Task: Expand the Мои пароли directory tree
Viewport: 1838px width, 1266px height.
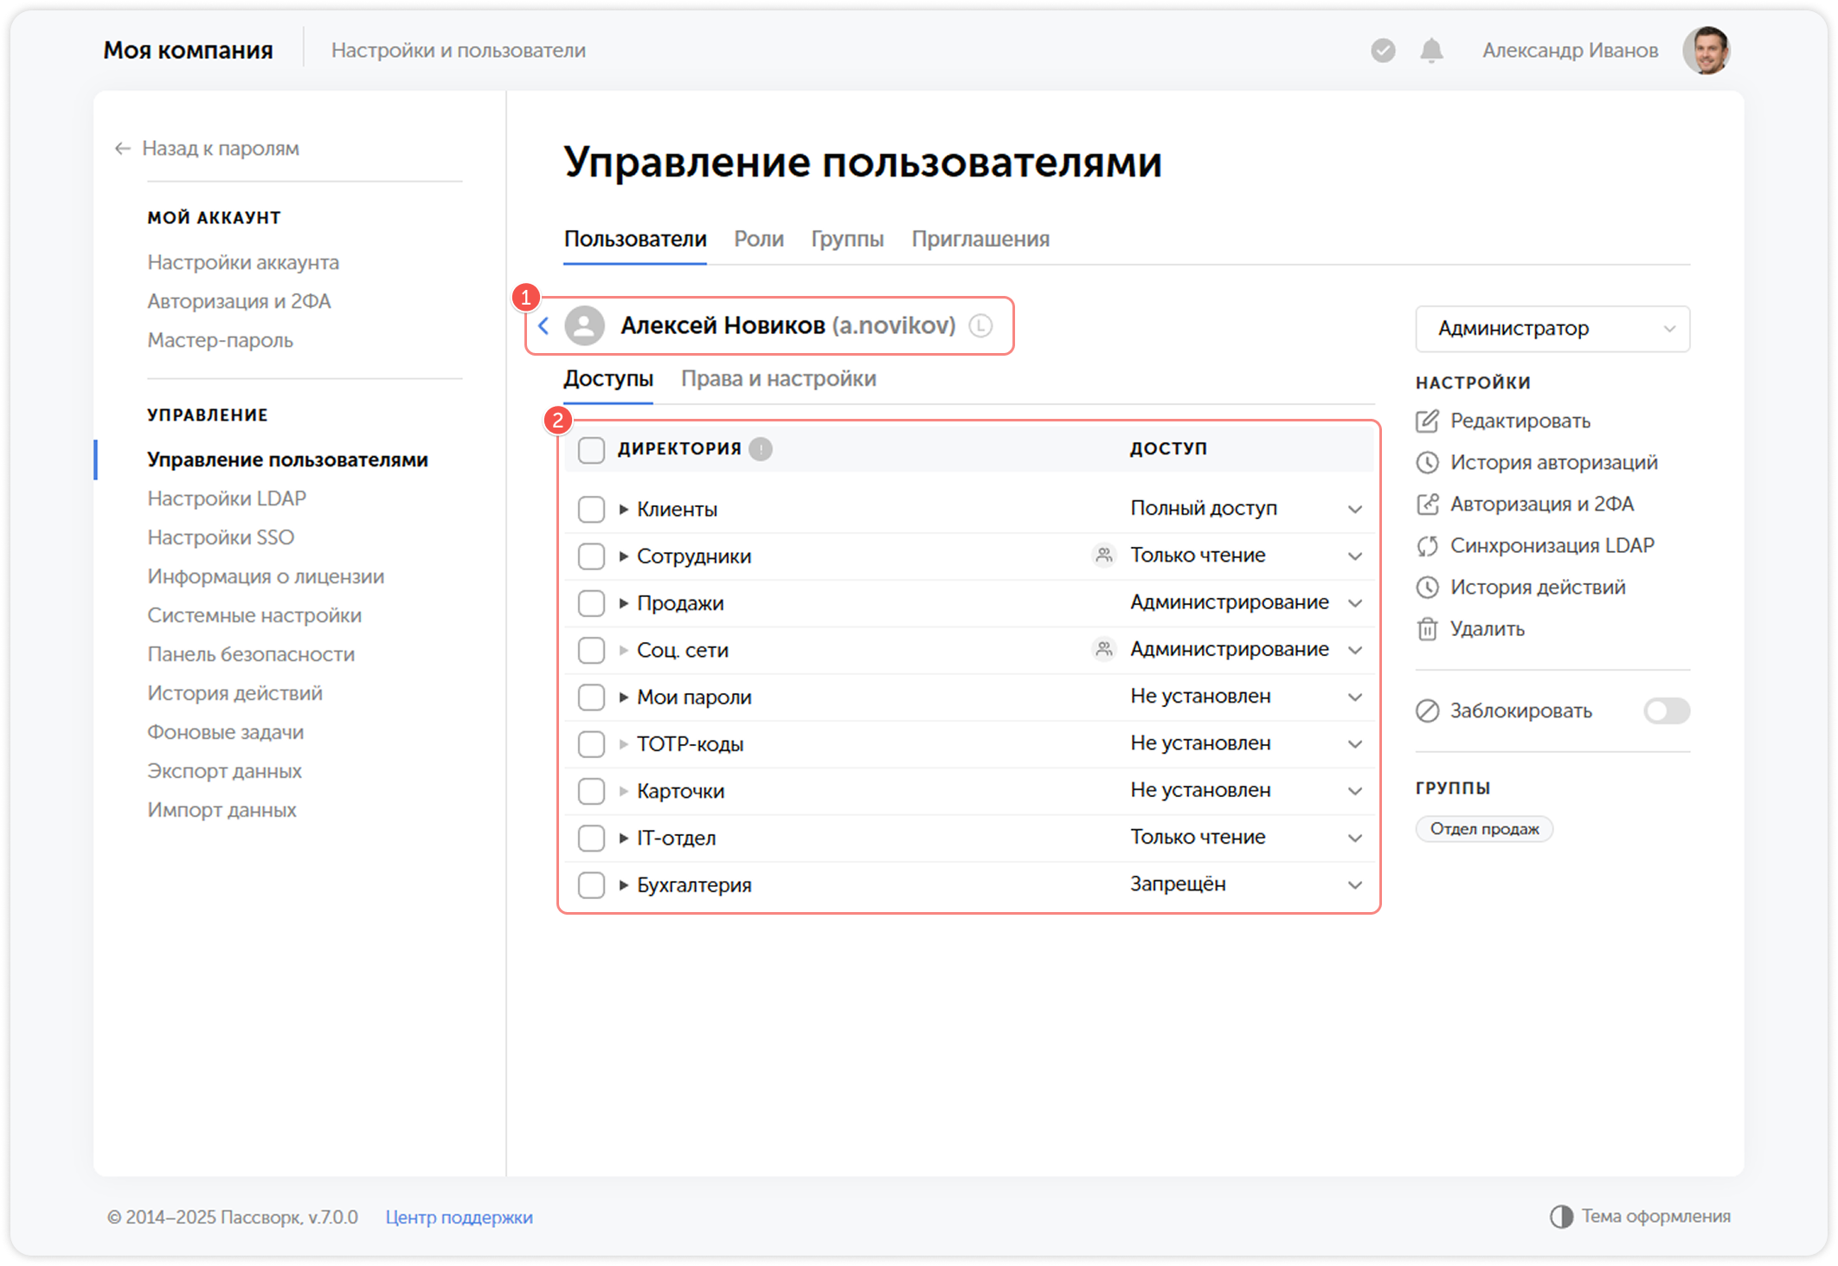Action: tap(623, 697)
